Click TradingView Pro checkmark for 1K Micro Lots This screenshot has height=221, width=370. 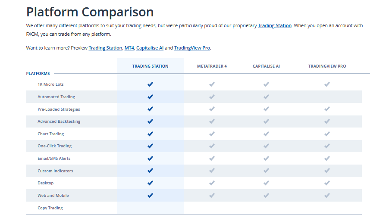pyautogui.click(x=327, y=84)
